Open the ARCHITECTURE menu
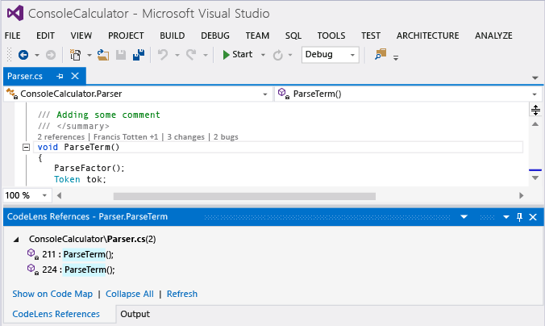This screenshot has width=545, height=326. (x=428, y=36)
